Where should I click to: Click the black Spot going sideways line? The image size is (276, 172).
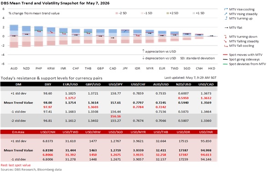click(x=225, y=60)
